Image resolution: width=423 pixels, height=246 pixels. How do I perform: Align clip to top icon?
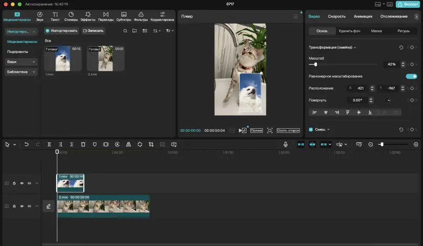[x=348, y=113]
